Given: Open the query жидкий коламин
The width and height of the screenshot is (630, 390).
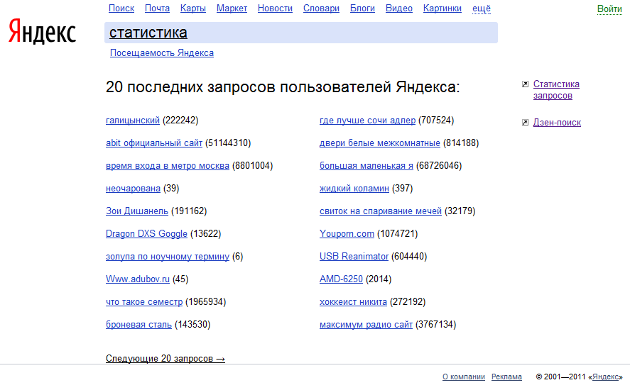Looking at the screenshot, I should 354,189.
